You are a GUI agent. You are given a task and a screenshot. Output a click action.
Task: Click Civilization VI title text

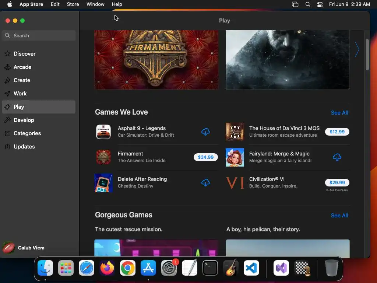pyautogui.click(x=267, y=179)
